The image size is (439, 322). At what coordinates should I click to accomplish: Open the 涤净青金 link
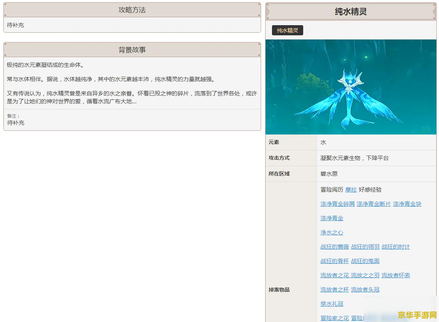[331, 218]
